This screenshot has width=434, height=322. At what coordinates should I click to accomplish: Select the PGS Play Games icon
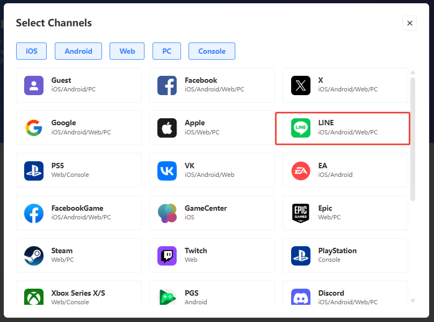tap(167, 297)
